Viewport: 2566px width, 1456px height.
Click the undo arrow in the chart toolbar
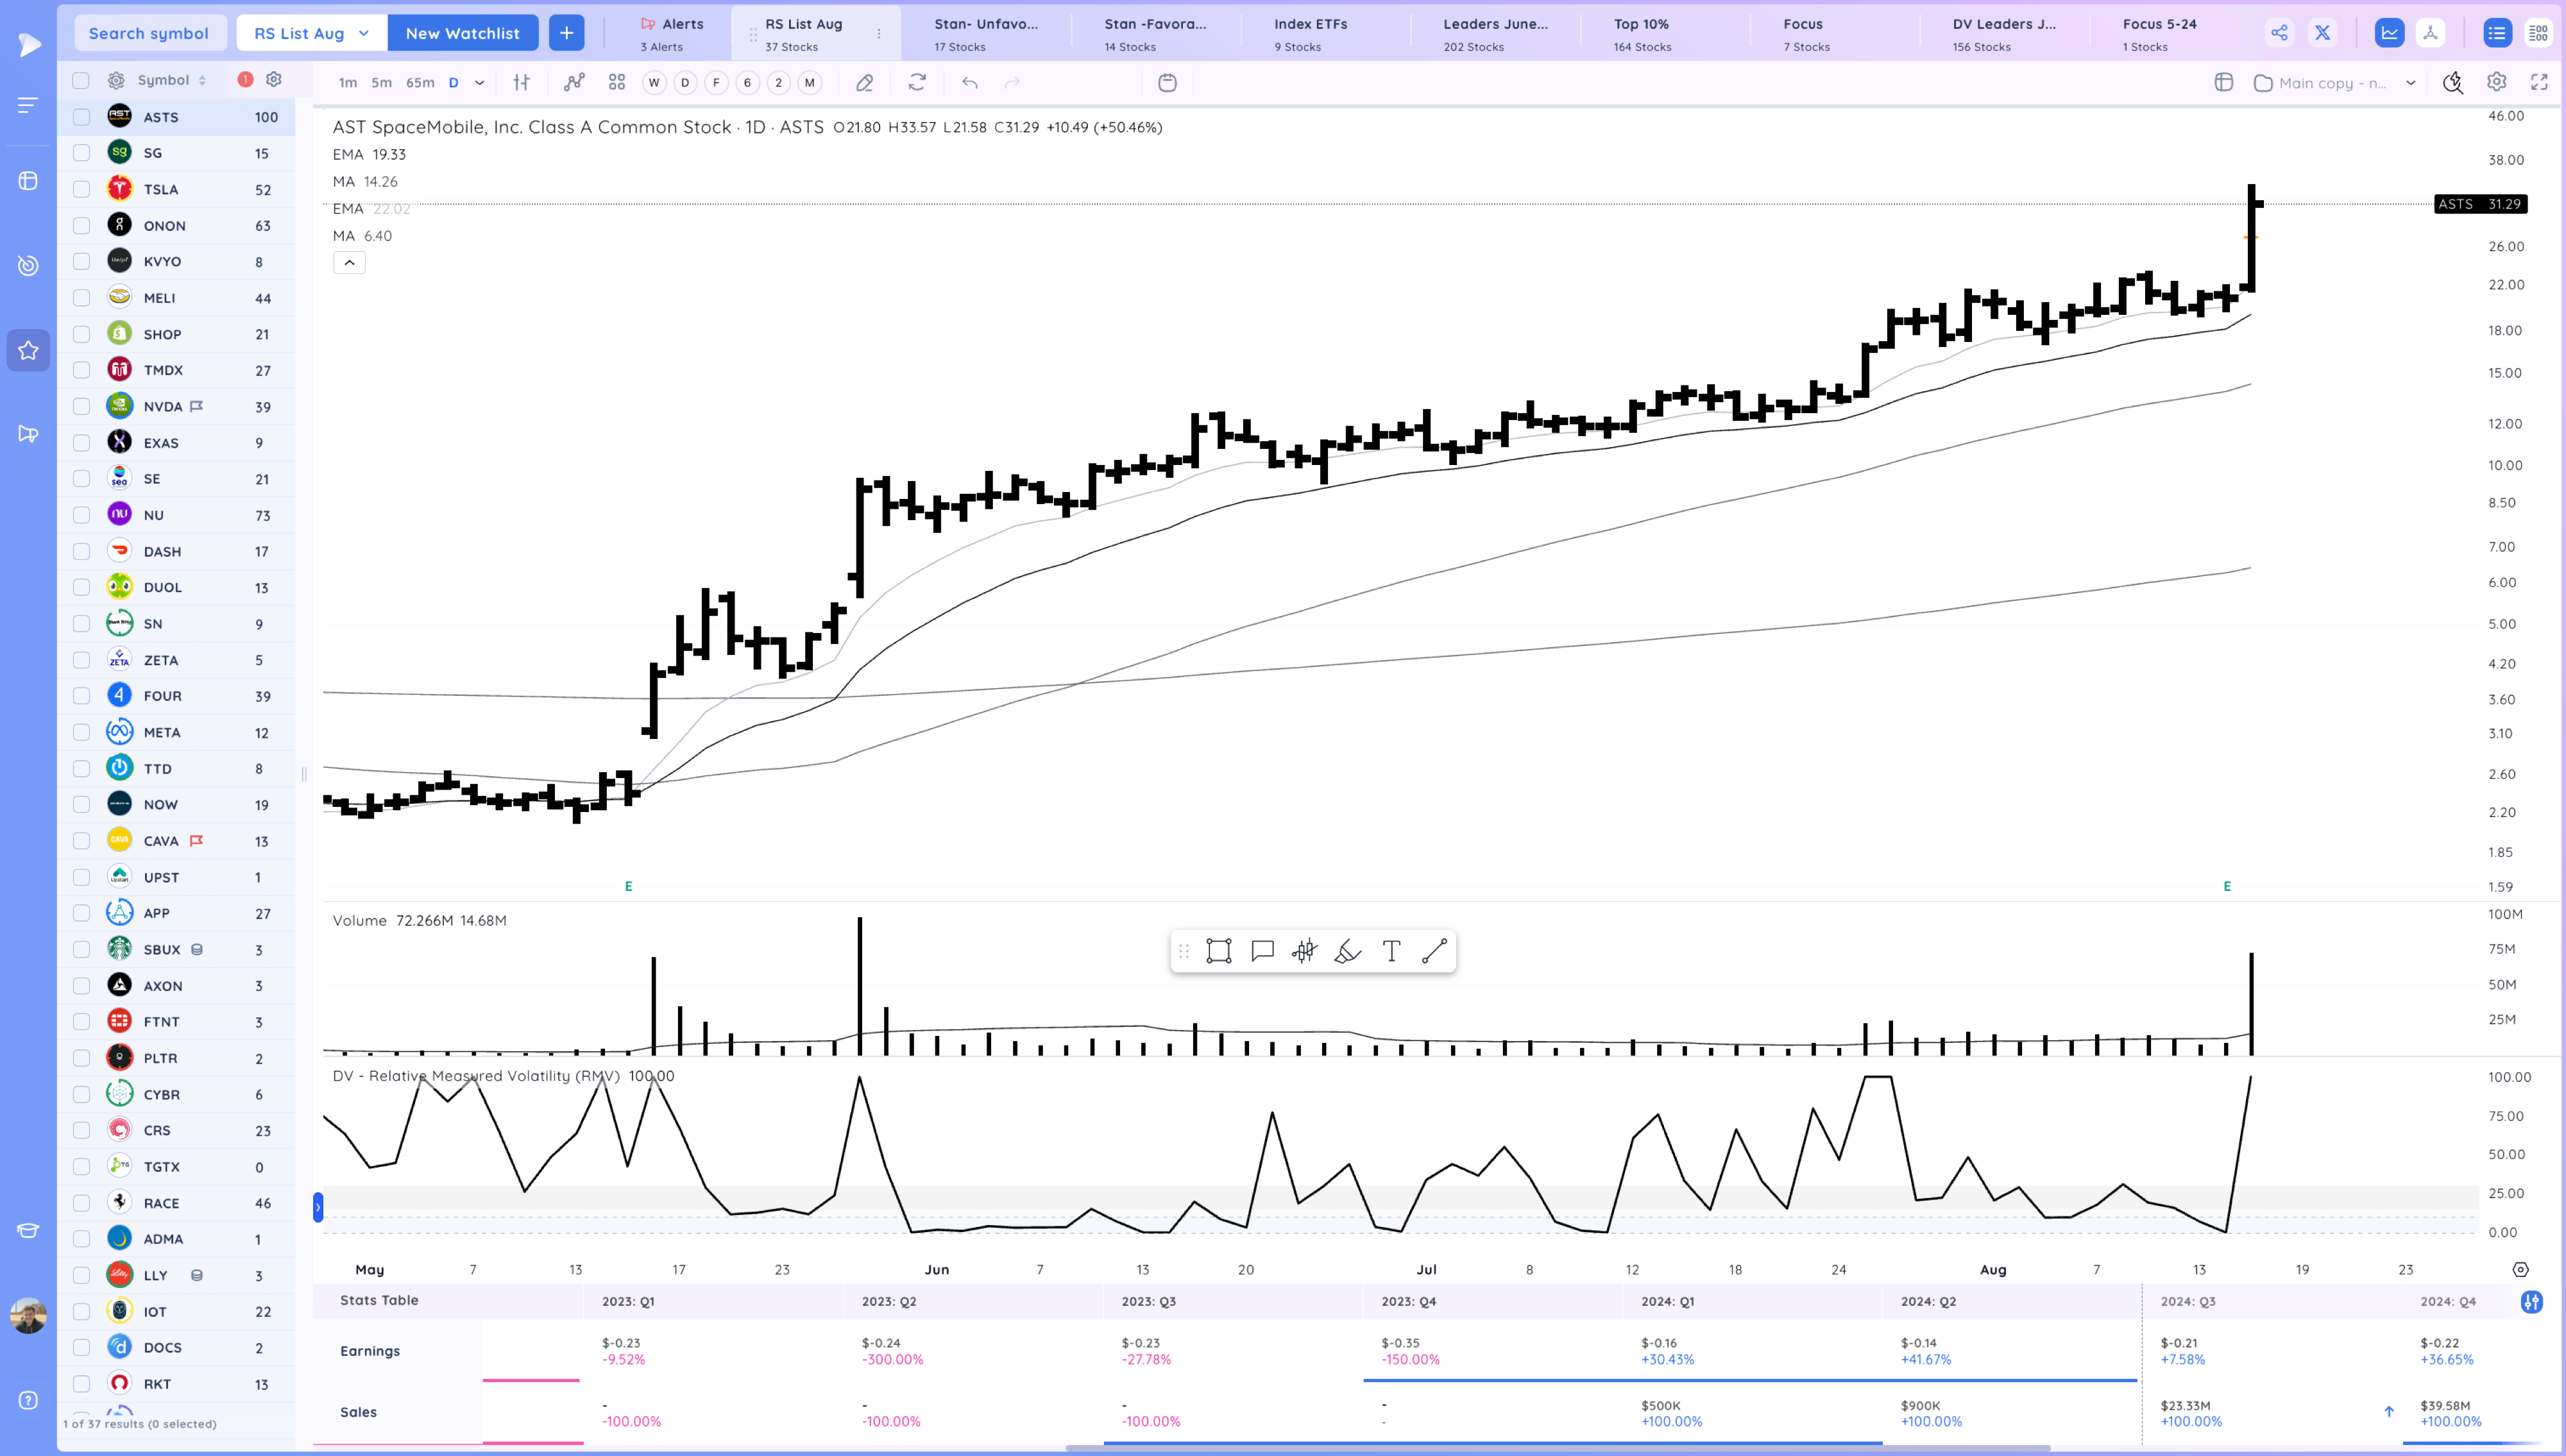point(969,83)
